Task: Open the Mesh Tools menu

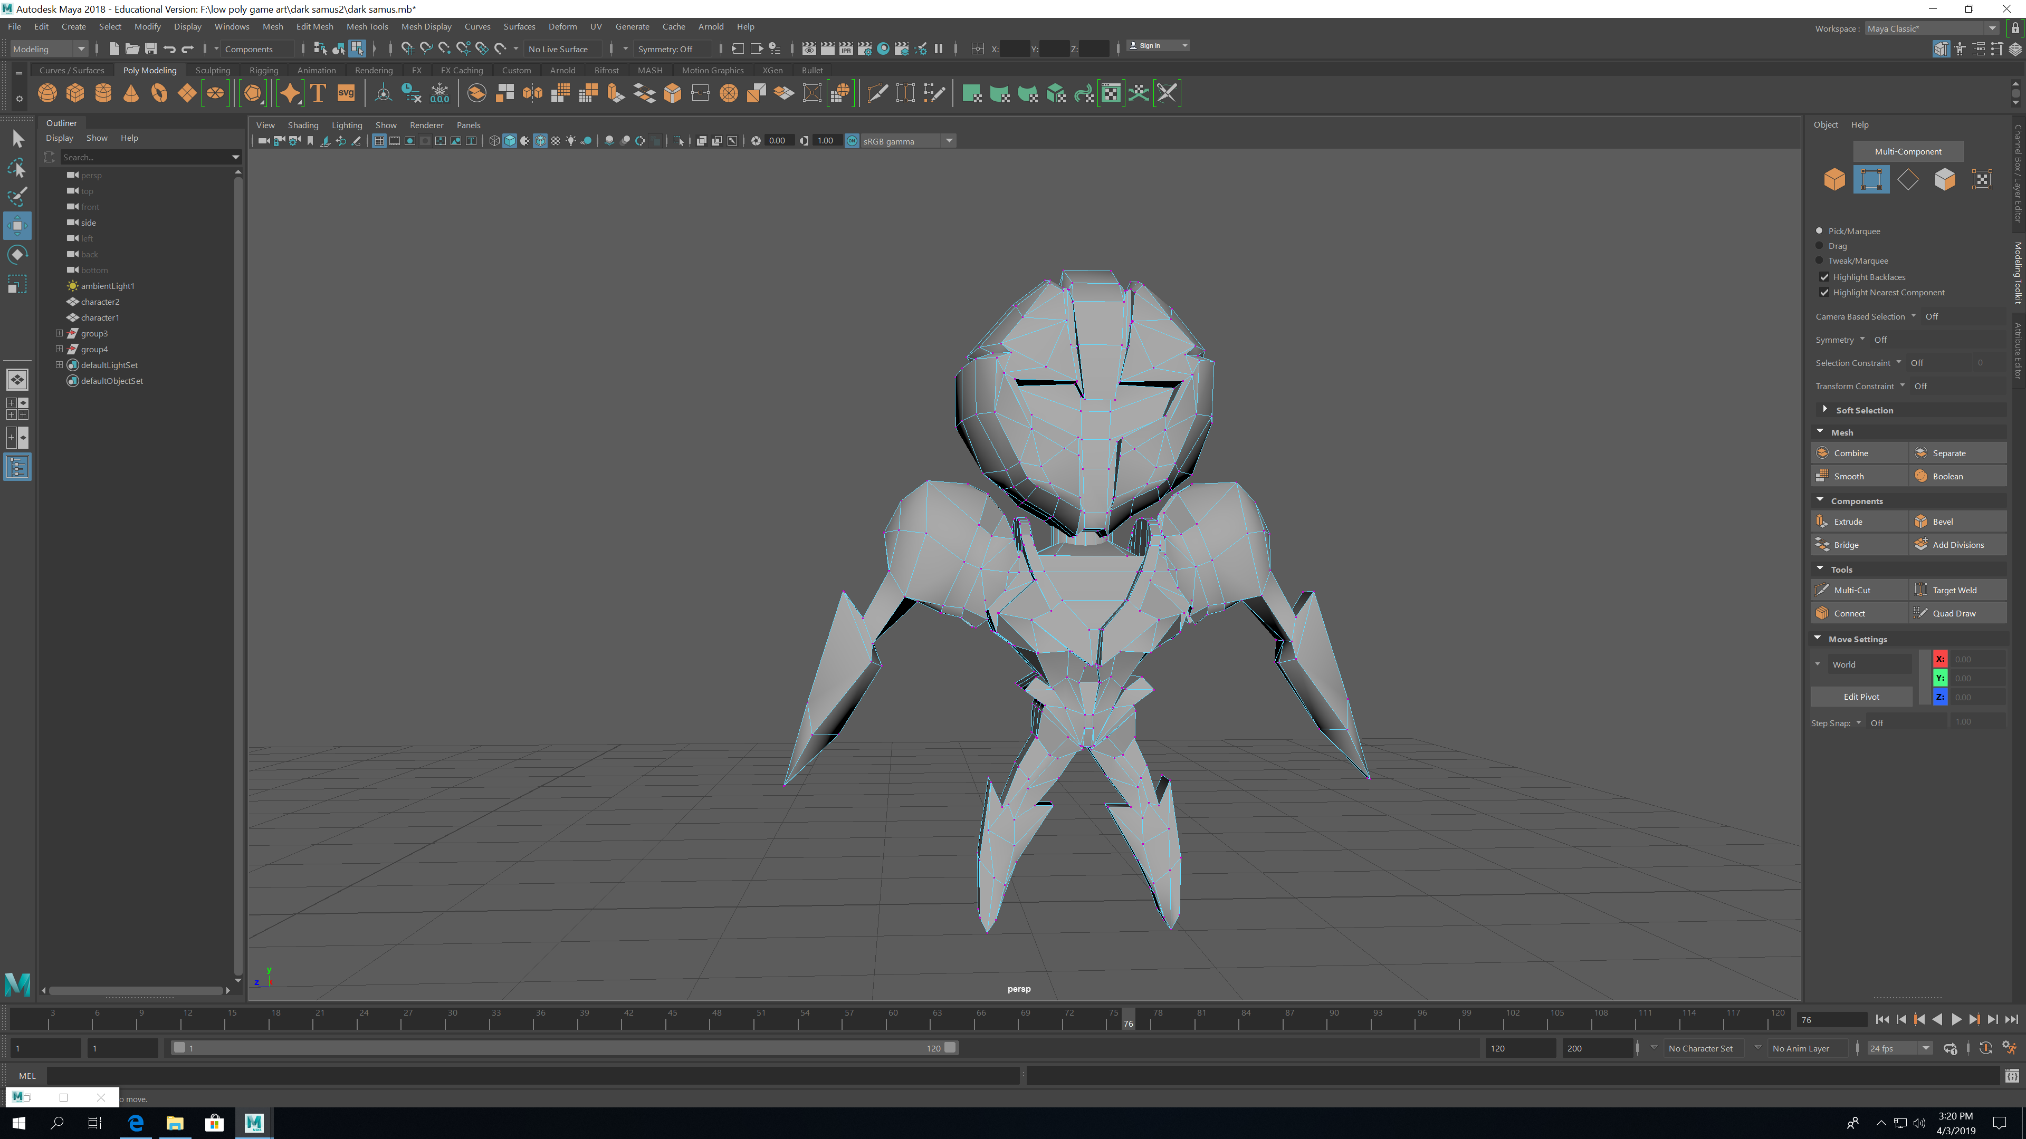Action: tap(367, 26)
